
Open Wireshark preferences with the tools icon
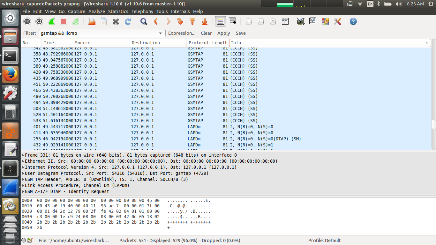coord(337,21)
